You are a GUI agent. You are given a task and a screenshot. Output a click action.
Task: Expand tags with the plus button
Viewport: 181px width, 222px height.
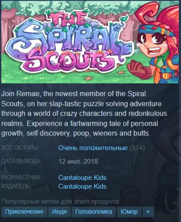point(148,211)
